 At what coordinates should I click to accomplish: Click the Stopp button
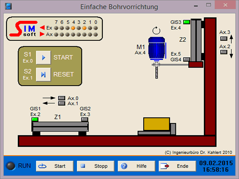tap(96, 166)
